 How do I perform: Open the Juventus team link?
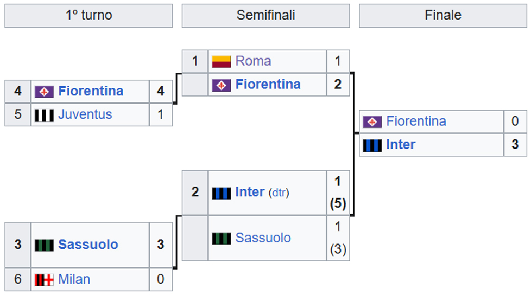[85, 114]
